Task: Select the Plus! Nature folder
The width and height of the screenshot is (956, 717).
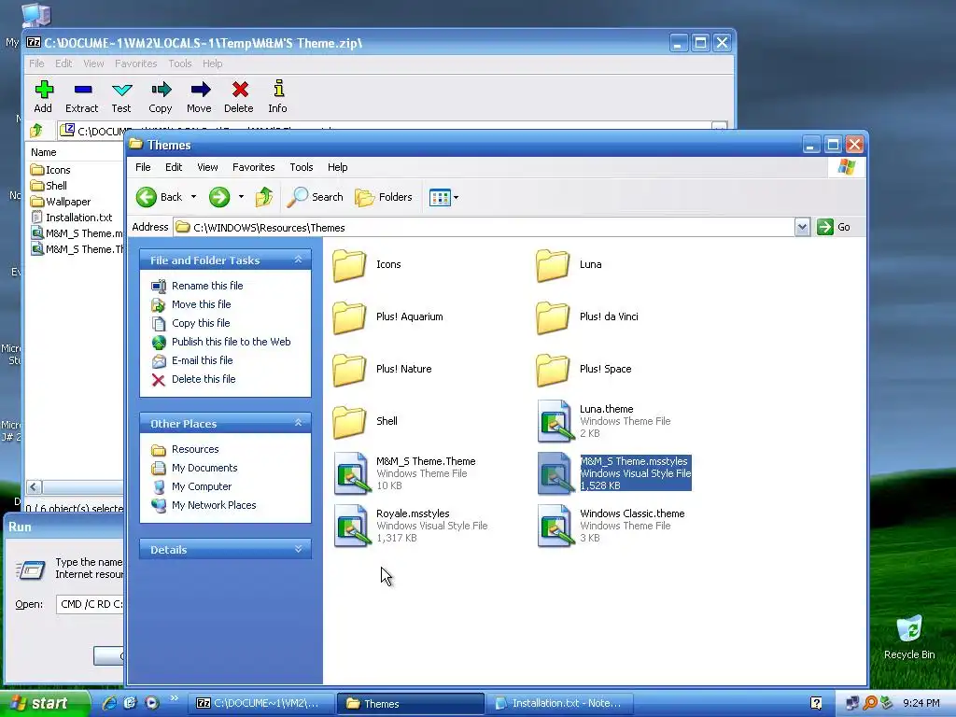Action: 382,370
